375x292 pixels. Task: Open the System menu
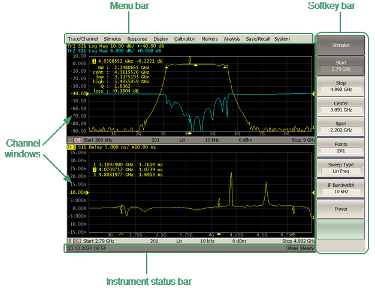pyautogui.click(x=282, y=39)
